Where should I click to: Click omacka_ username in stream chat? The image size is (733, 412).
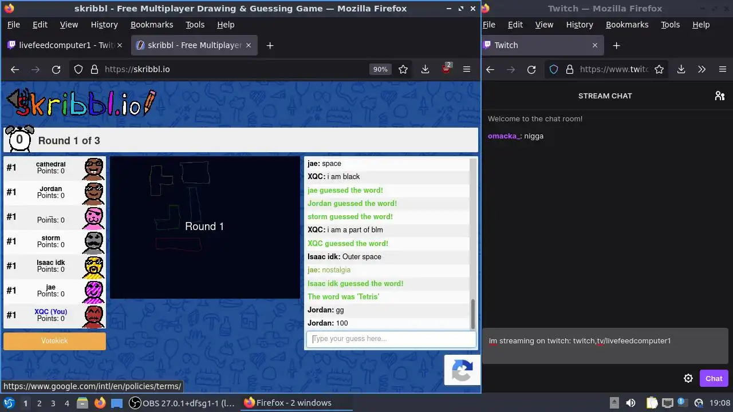[x=504, y=136]
